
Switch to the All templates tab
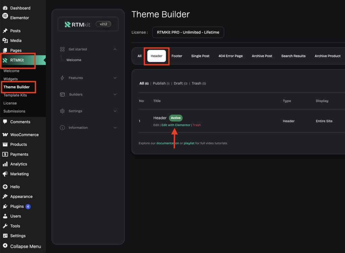click(x=139, y=56)
